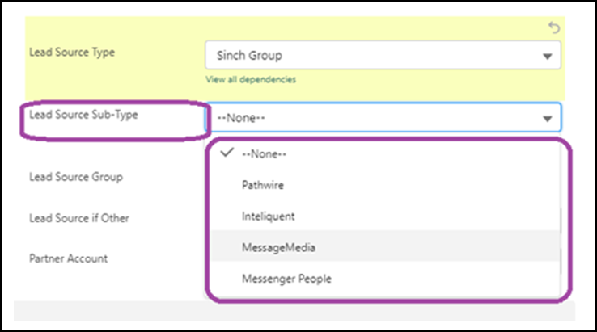Click the Lead Source if Other label
The height and width of the screenshot is (332, 597).
click(x=78, y=218)
